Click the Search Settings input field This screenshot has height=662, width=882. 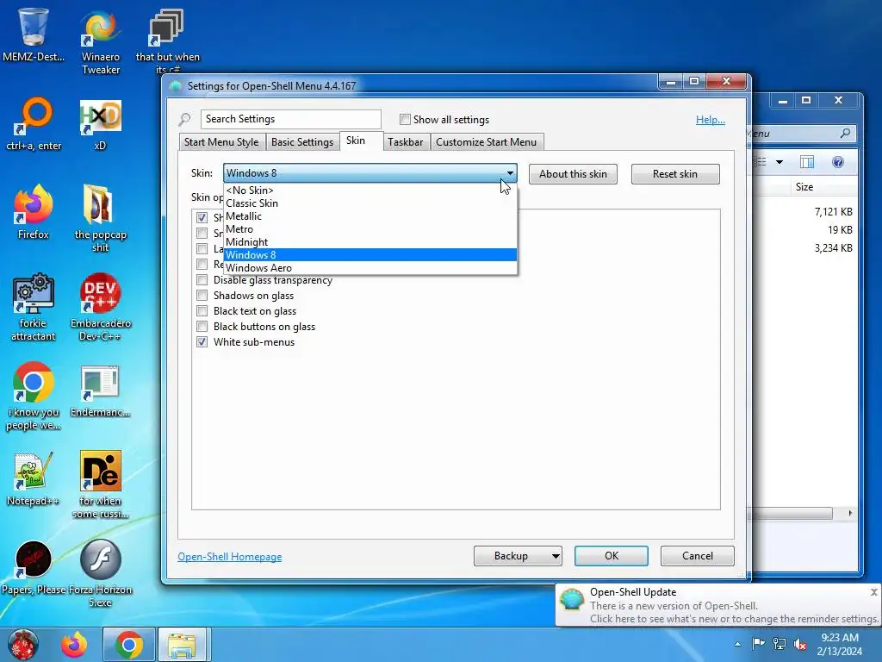pyautogui.click(x=291, y=119)
